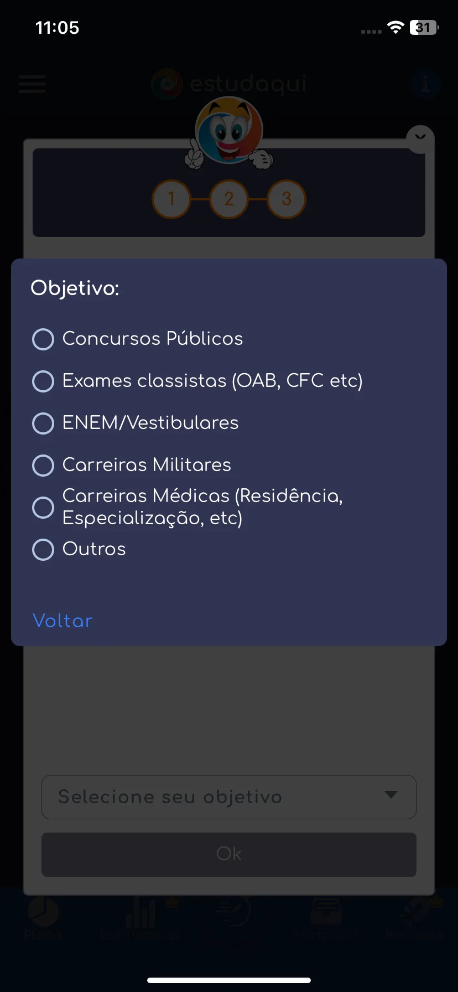Go to step 3 circle
The image size is (458, 992).
pos(287,199)
